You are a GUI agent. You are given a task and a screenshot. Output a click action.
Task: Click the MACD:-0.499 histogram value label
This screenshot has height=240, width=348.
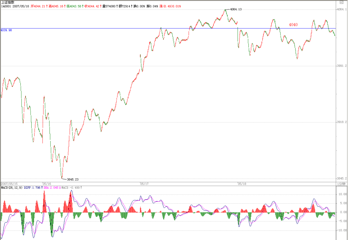[x=71, y=188]
